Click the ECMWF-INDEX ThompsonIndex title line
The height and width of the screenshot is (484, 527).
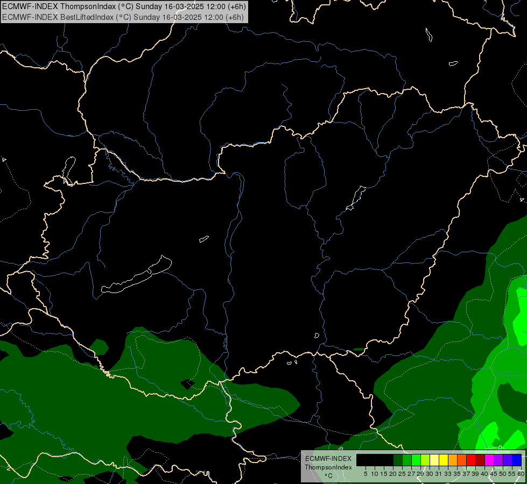[124, 6]
